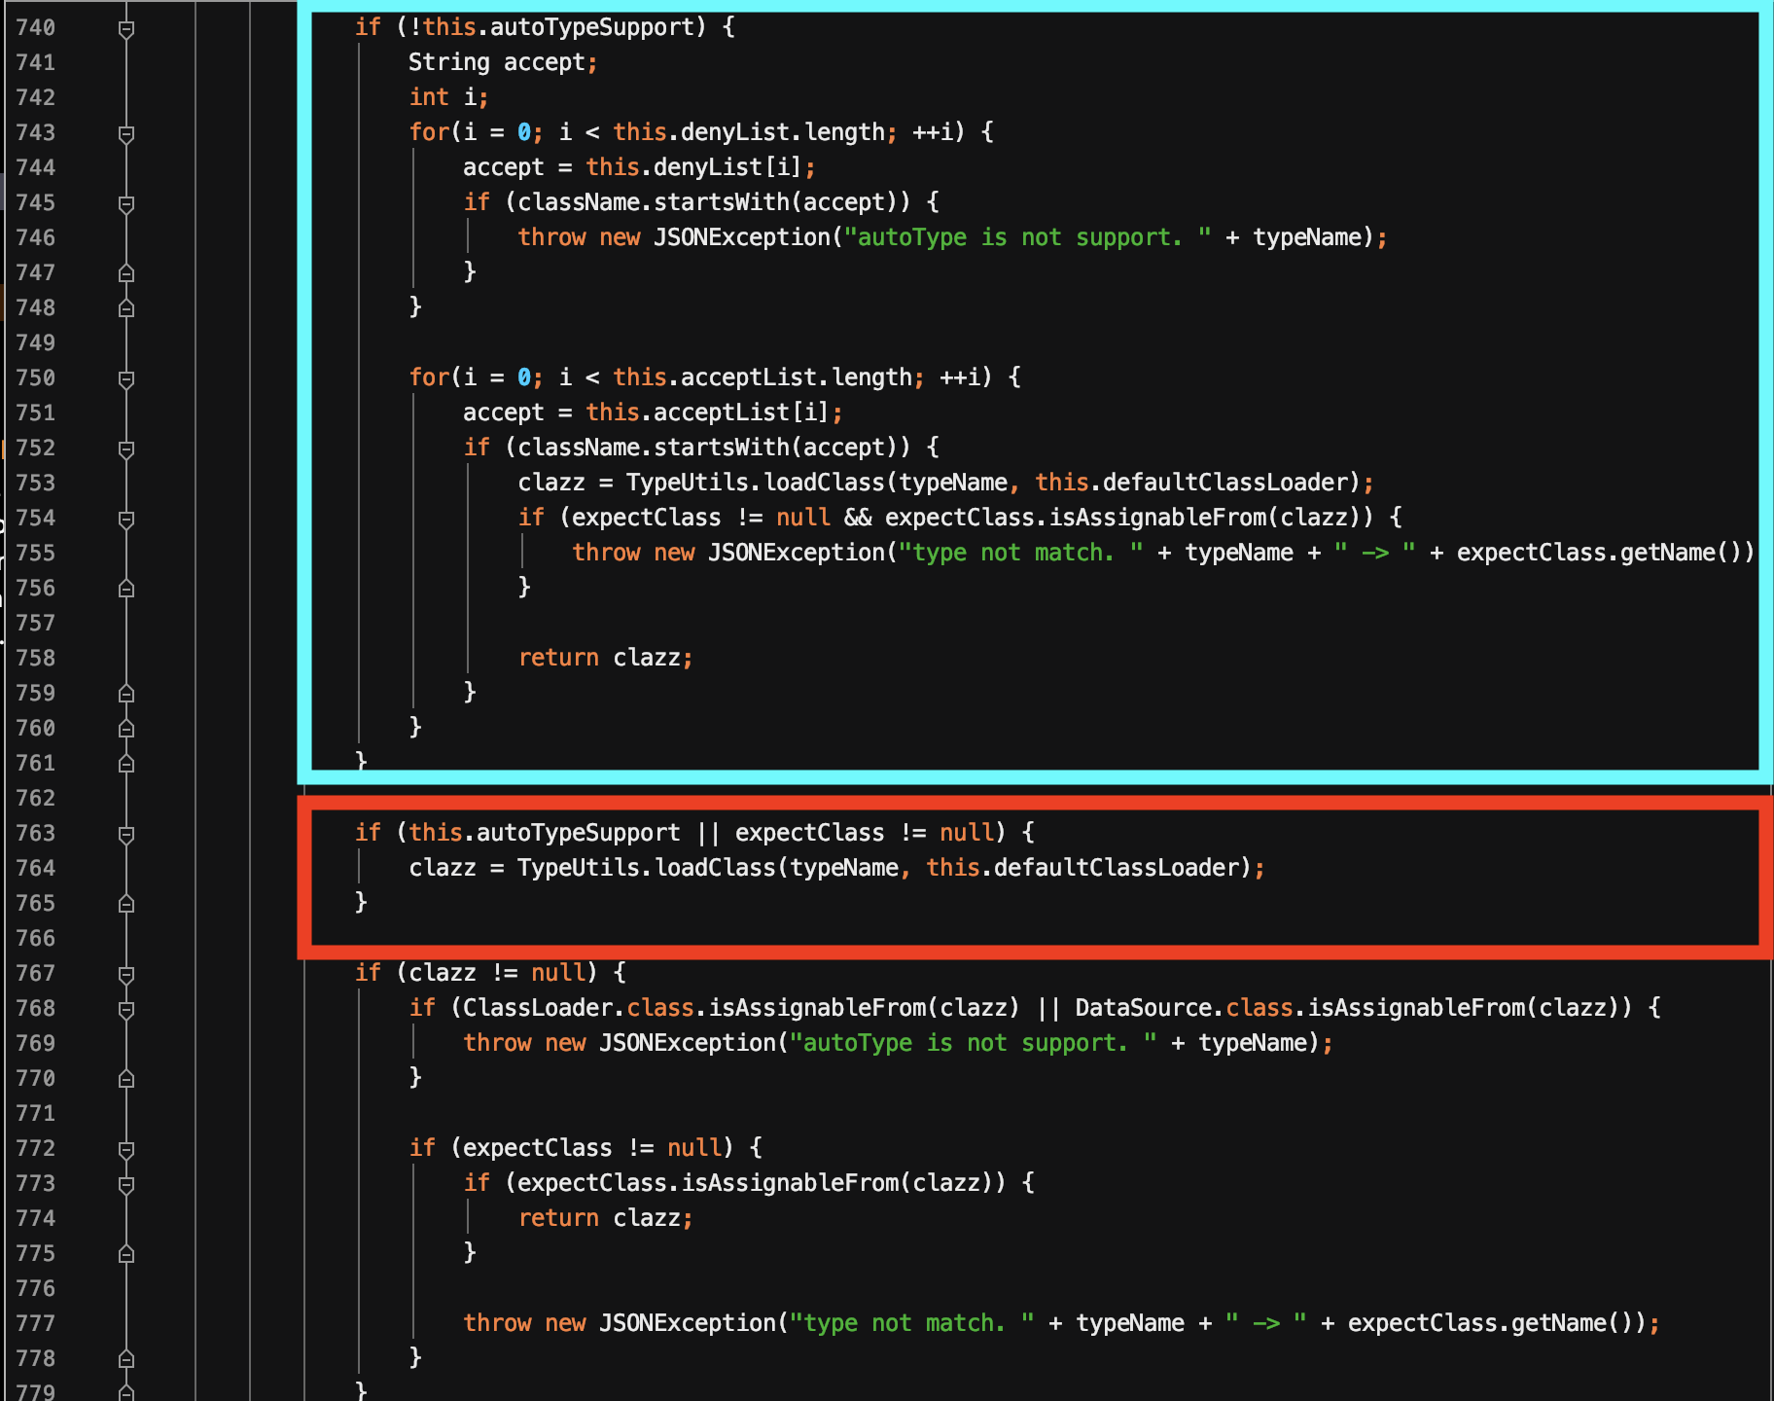Click the fold end marker on line 765
The height and width of the screenshot is (1401, 1774).
(125, 904)
